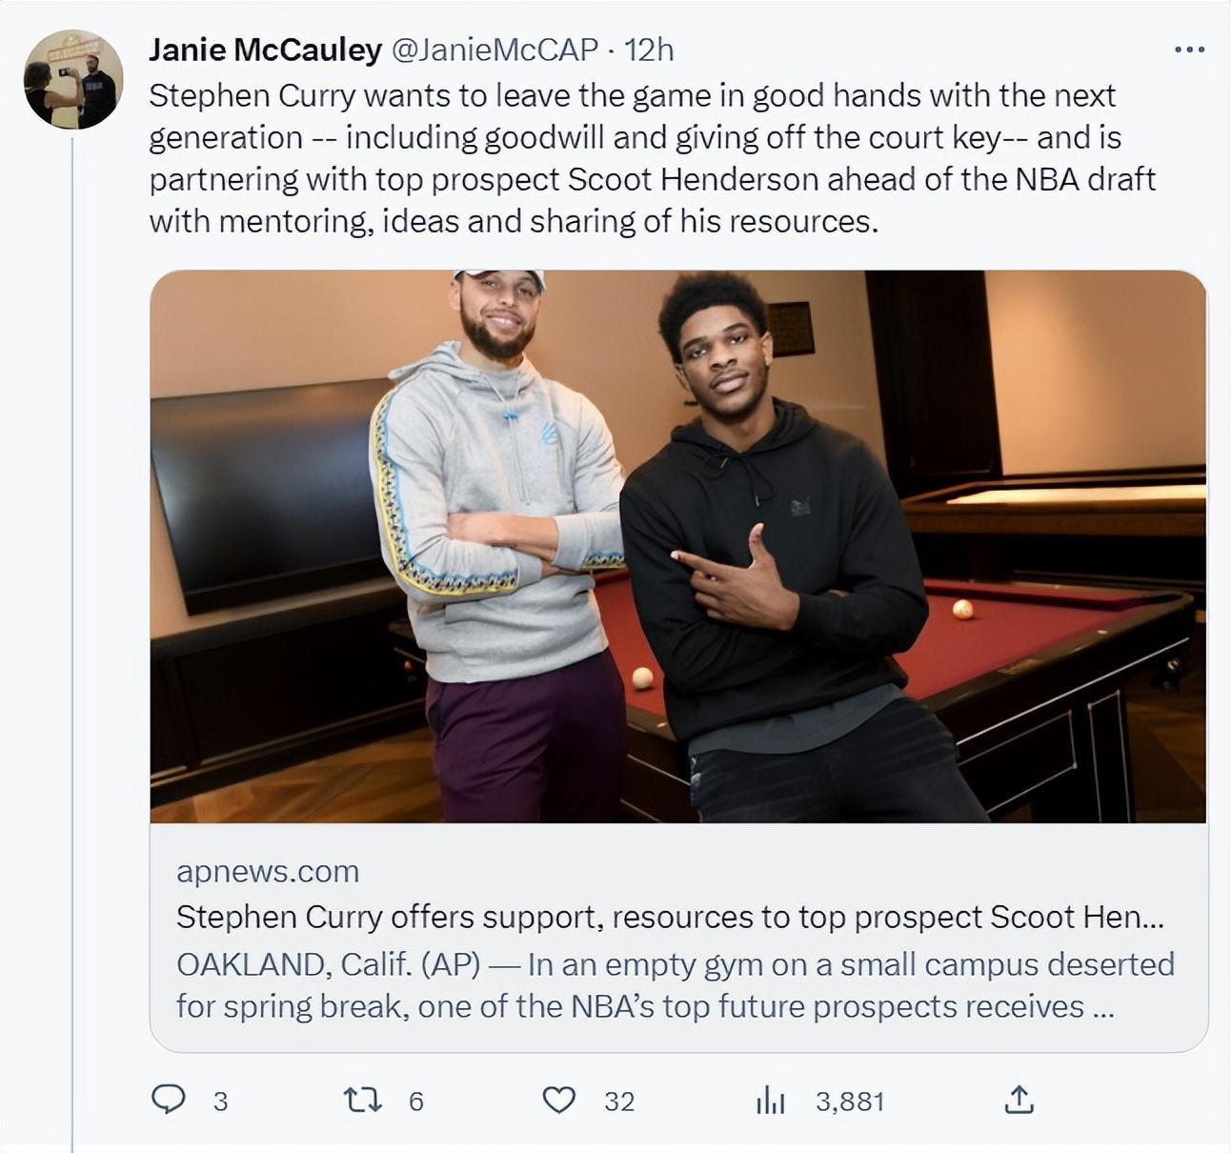1231x1153 pixels.
Task: Click the share upload-arrow icon
Action: pyautogui.click(x=1019, y=1100)
